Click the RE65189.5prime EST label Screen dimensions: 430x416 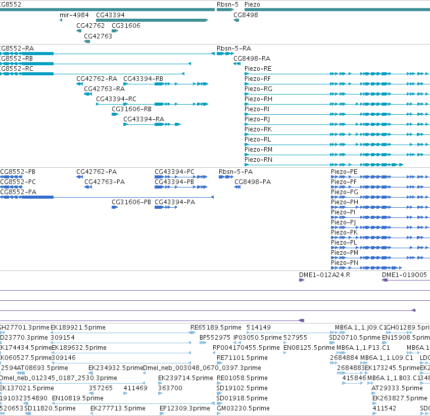(216, 328)
